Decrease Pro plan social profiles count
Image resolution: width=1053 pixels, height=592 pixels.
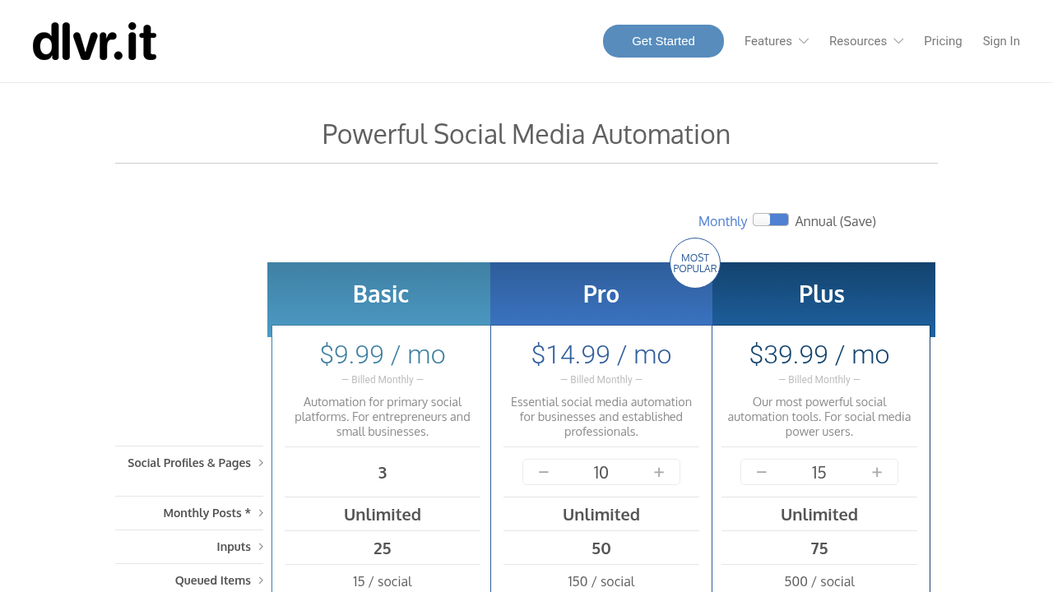(x=544, y=472)
